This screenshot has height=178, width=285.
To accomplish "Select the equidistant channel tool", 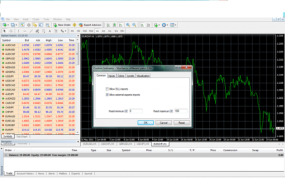I will [37, 31].
